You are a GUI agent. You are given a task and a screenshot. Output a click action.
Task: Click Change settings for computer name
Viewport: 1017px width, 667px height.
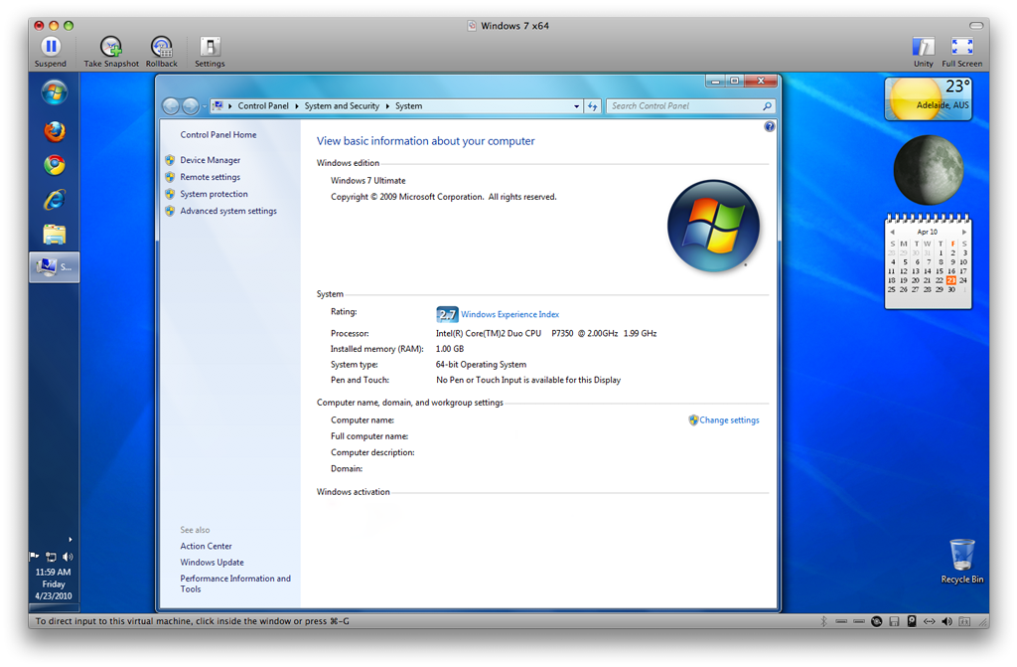[729, 420]
